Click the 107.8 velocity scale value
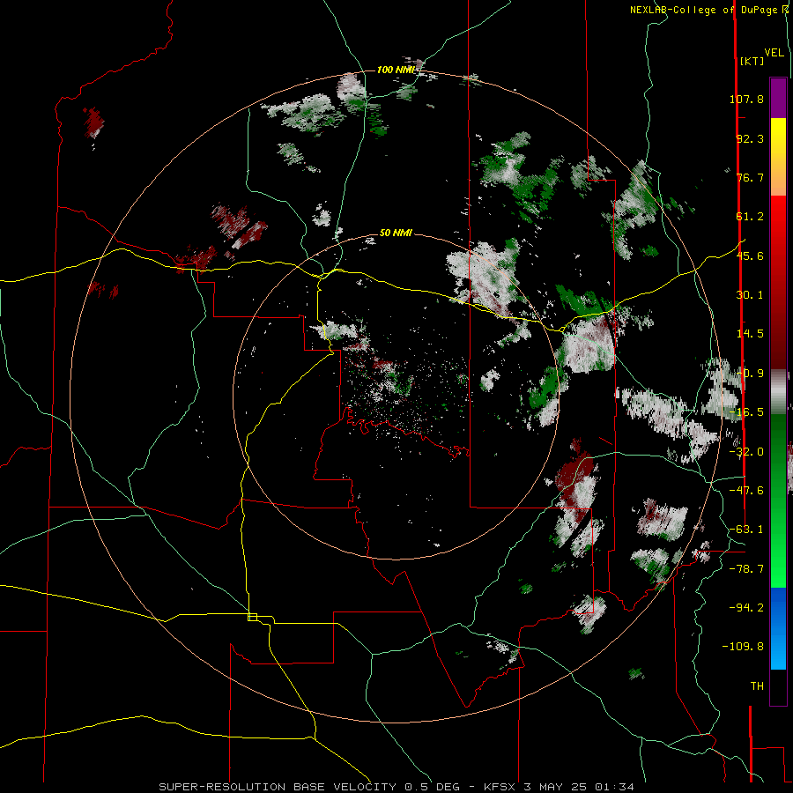Viewport: 793px width, 793px height. 746,99
